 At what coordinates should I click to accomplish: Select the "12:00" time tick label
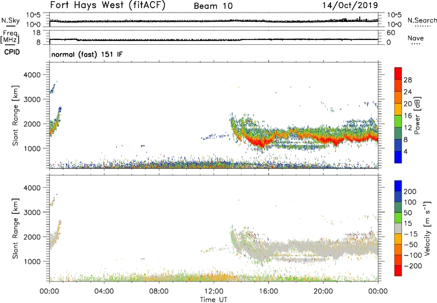214,292
